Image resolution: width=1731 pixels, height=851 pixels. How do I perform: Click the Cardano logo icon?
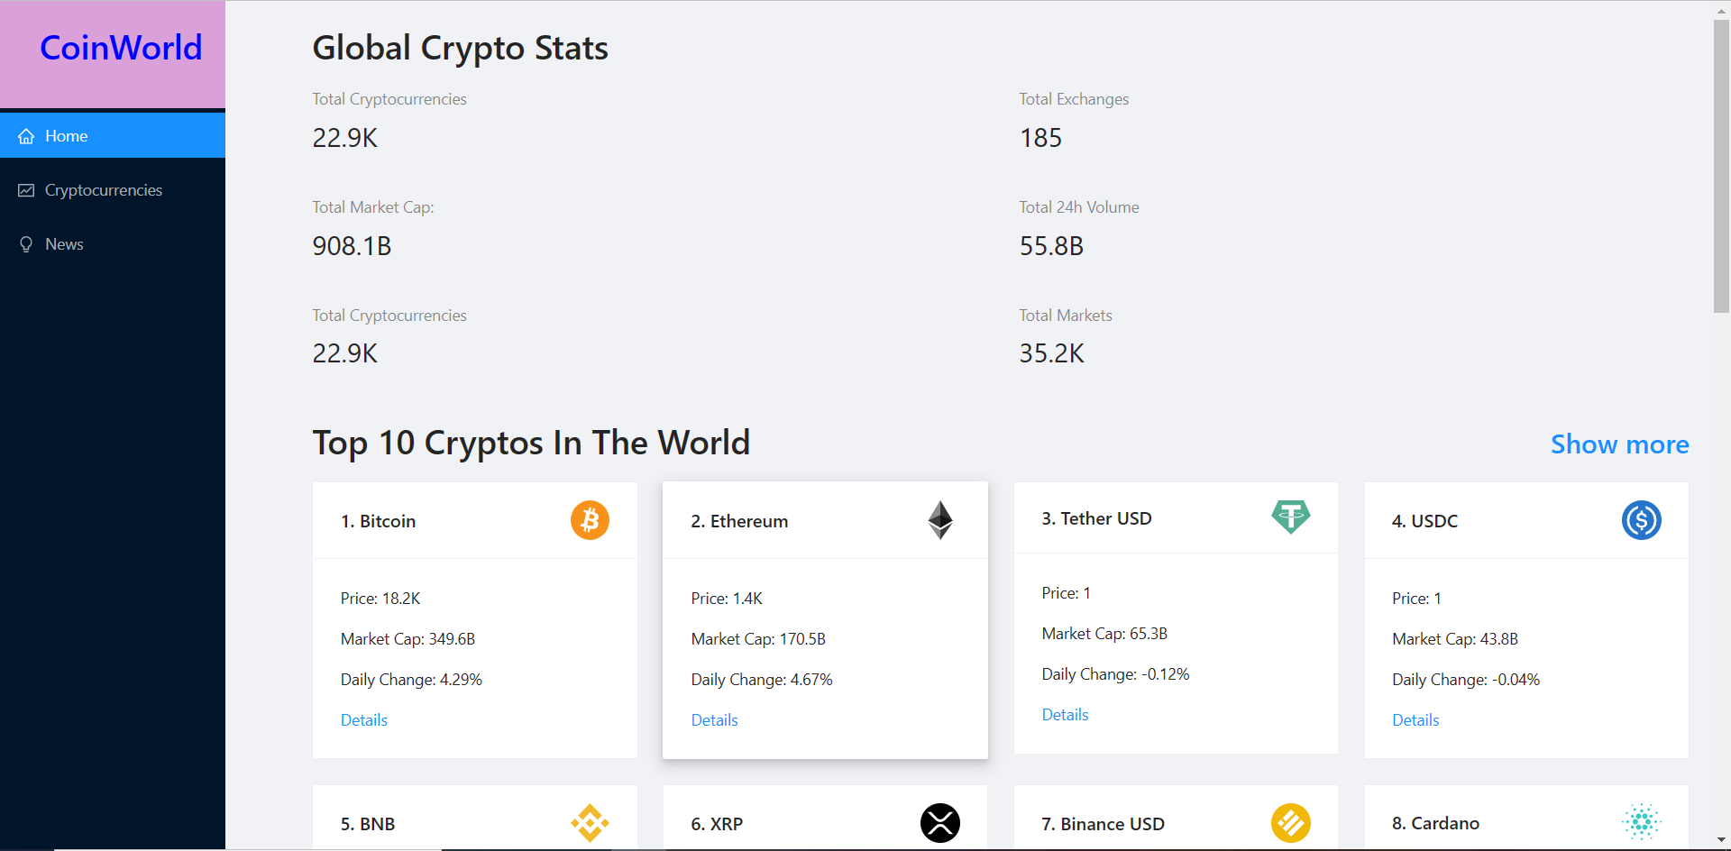[1641, 821]
